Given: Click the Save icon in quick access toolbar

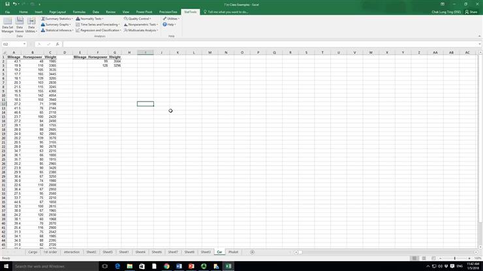Looking at the screenshot, I should [x=7, y=5].
